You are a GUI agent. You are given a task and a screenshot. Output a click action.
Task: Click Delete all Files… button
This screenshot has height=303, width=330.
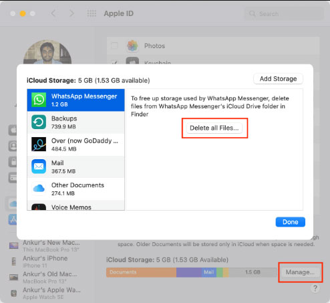click(x=214, y=128)
